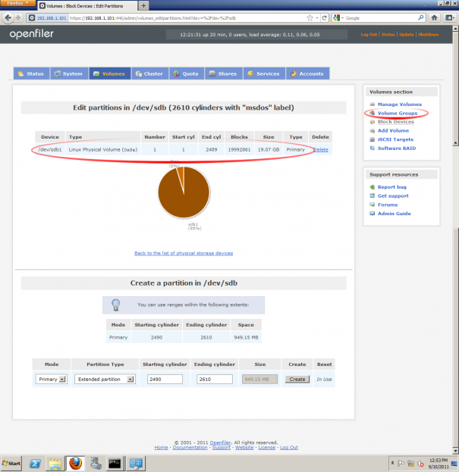Open the Volume Groups link
This screenshot has height=472, width=459.
(x=398, y=113)
